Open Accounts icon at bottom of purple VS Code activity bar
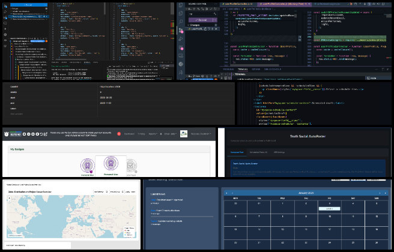The image size is (394, 252). pos(181,72)
